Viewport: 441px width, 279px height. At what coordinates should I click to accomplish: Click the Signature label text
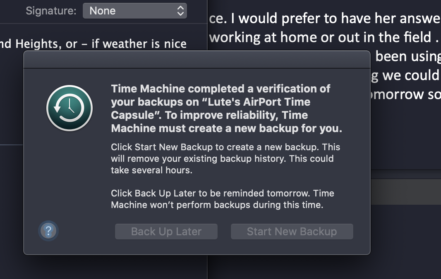[51, 11]
